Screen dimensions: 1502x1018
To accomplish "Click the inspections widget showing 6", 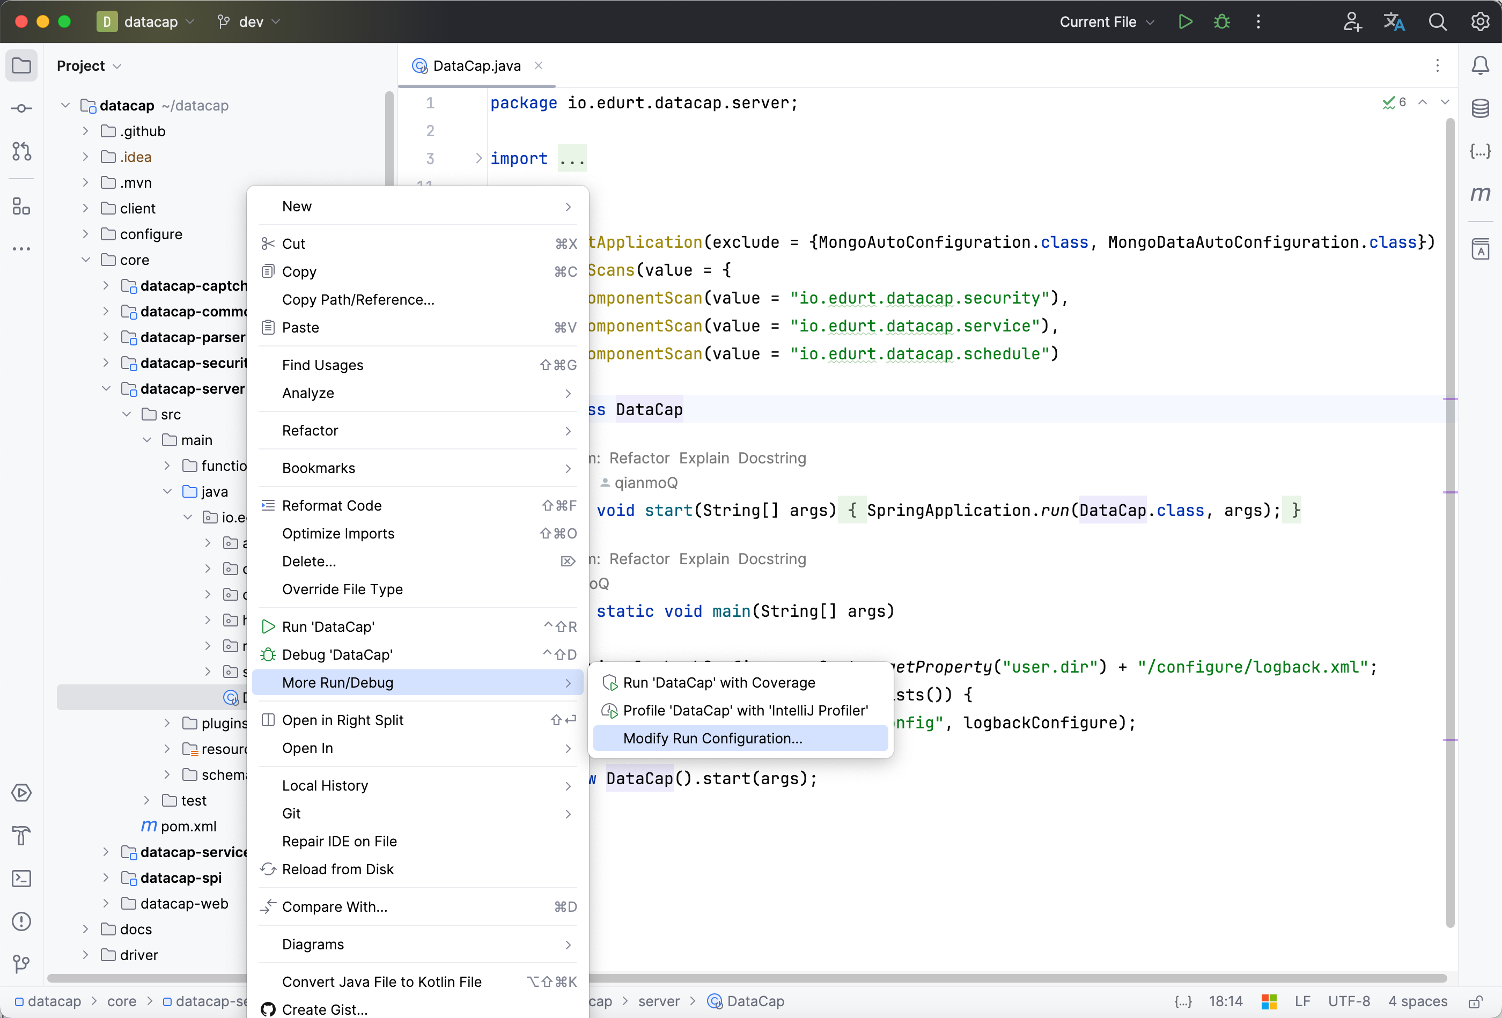I will click(x=1394, y=102).
